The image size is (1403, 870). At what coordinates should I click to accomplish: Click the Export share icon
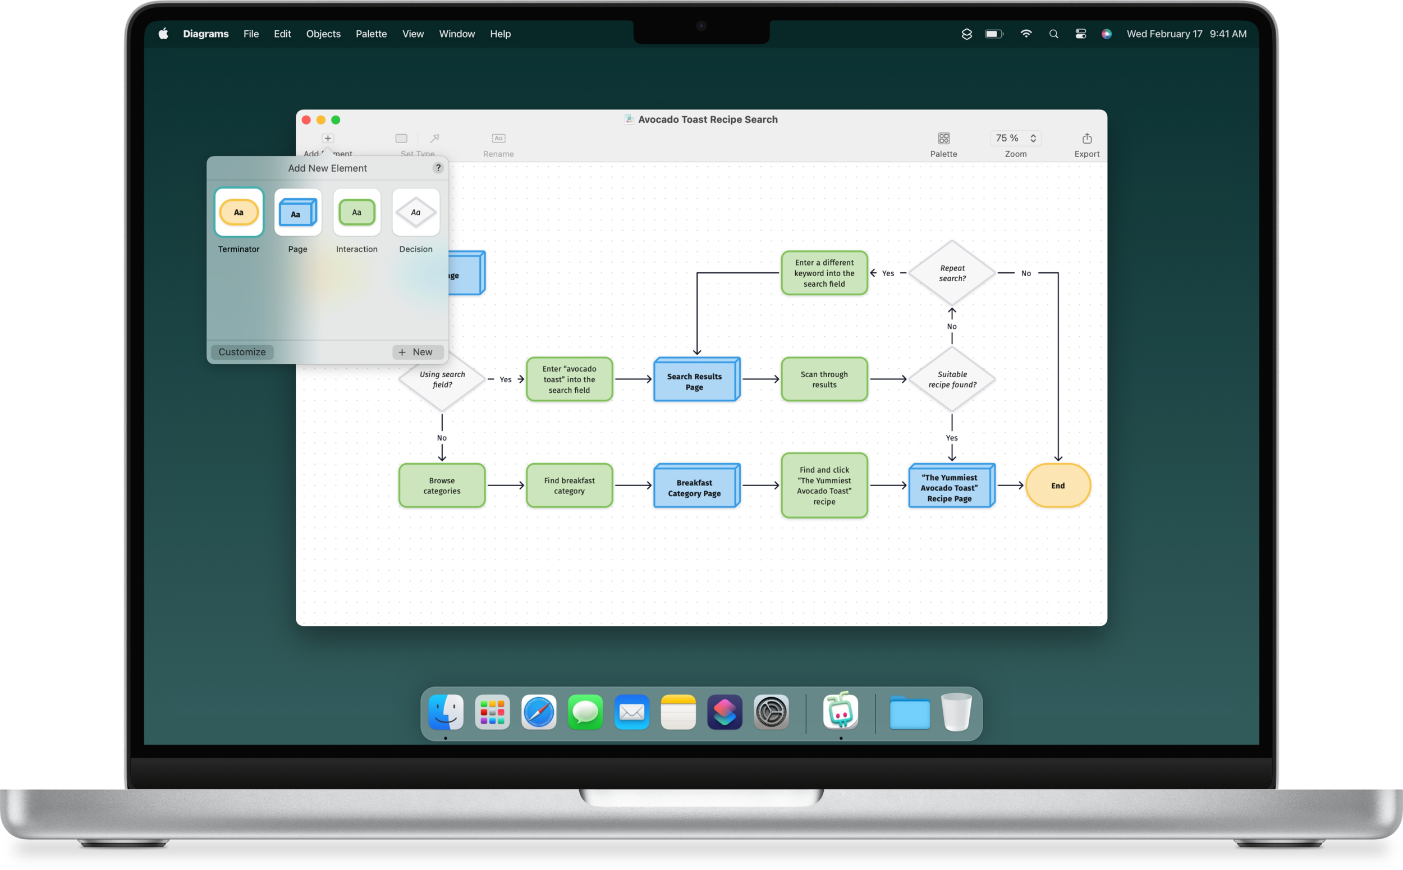(x=1086, y=139)
